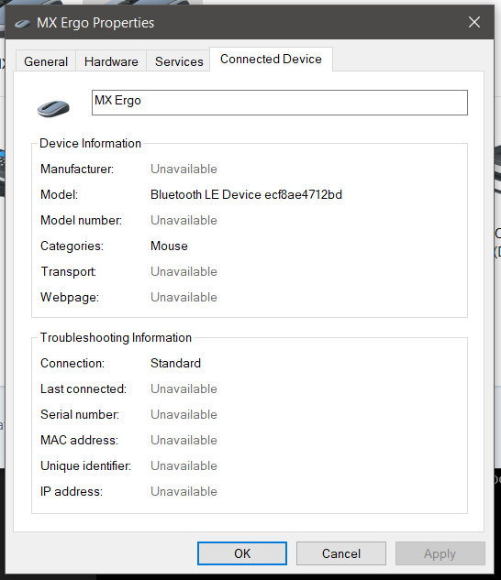Click the large mouse device icon
This screenshot has width=501, height=580.
pos(53,108)
